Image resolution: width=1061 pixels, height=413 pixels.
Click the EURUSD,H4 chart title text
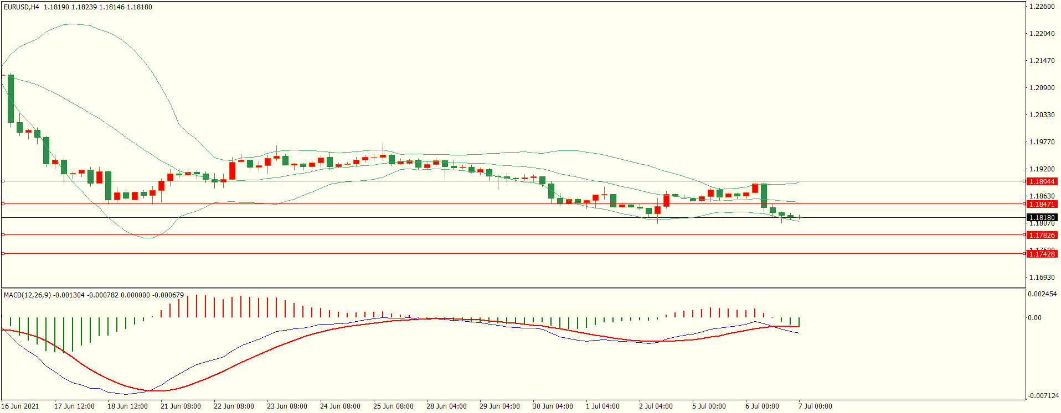click(x=22, y=7)
